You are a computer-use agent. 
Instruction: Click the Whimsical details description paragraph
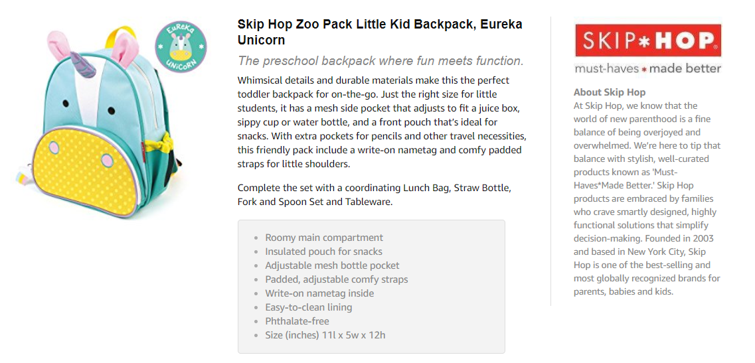click(382, 122)
